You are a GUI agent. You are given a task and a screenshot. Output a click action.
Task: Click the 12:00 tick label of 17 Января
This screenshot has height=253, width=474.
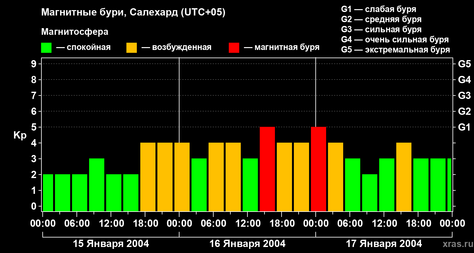(384, 224)
